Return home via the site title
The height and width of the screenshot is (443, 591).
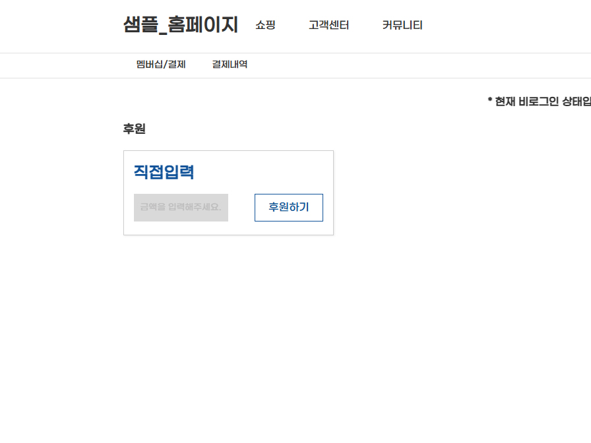(x=179, y=24)
